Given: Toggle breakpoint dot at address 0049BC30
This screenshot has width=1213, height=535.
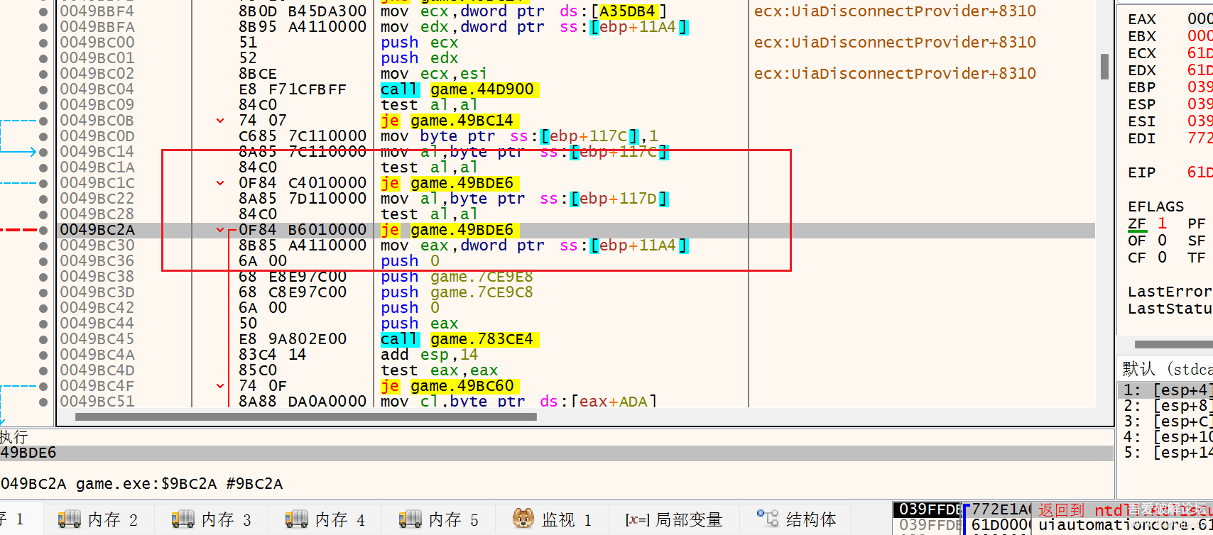Looking at the screenshot, I should coord(43,246).
